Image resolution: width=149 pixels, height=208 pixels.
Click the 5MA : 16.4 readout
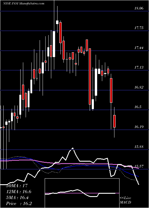18,198
